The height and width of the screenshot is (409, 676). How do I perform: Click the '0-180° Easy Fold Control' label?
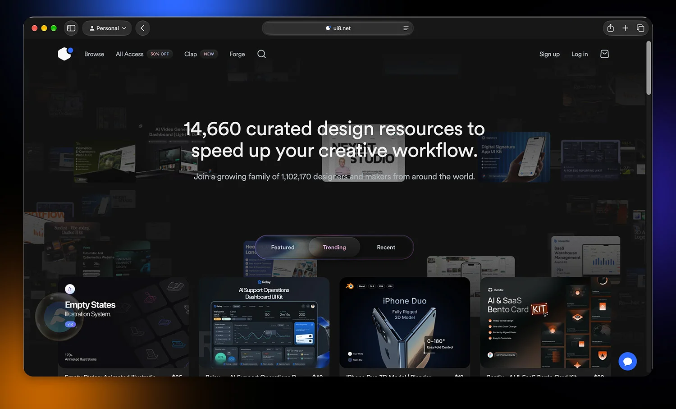point(440,344)
